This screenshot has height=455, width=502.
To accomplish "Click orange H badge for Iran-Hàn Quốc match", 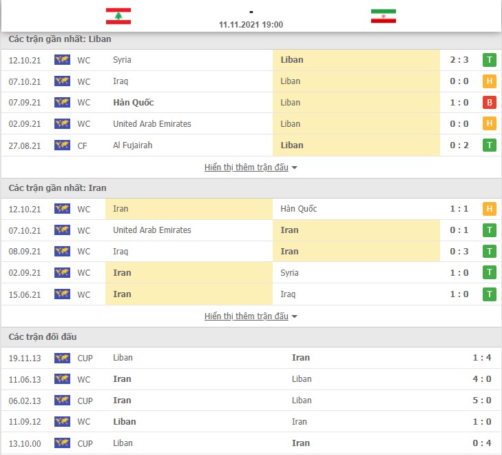I will pos(489,209).
